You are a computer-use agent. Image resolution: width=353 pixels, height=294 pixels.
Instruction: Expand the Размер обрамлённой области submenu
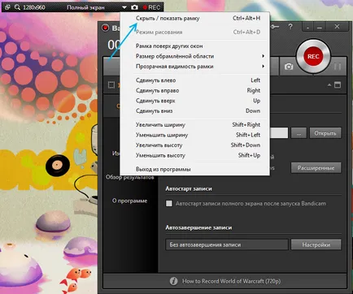click(x=195, y=56)
